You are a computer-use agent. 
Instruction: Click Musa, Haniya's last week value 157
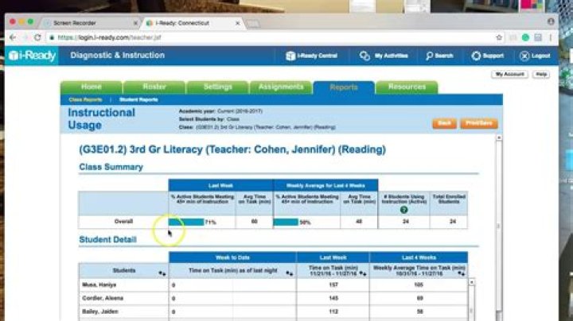point(333,284)
